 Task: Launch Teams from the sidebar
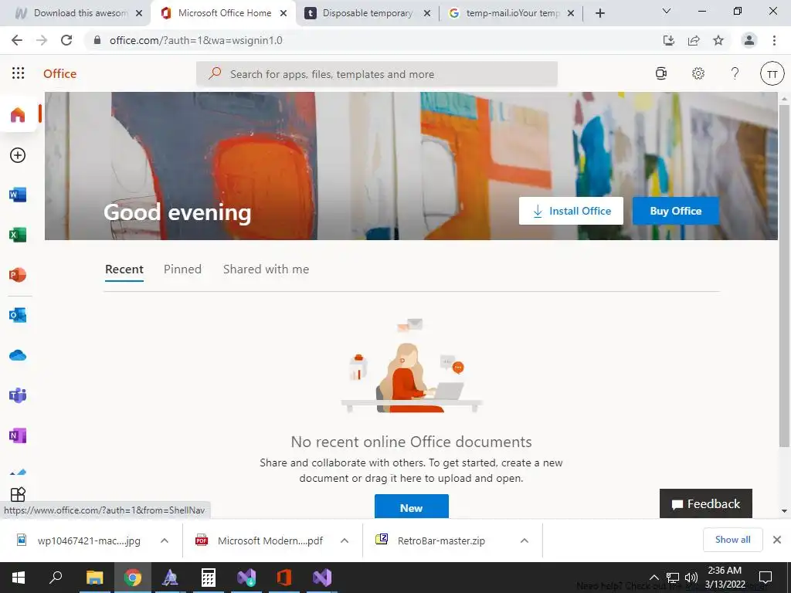tap(18, 395)
